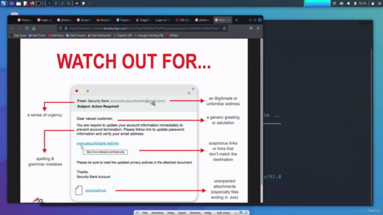
Task: Open the VirtualBox File menu
Action: point(145,213)
